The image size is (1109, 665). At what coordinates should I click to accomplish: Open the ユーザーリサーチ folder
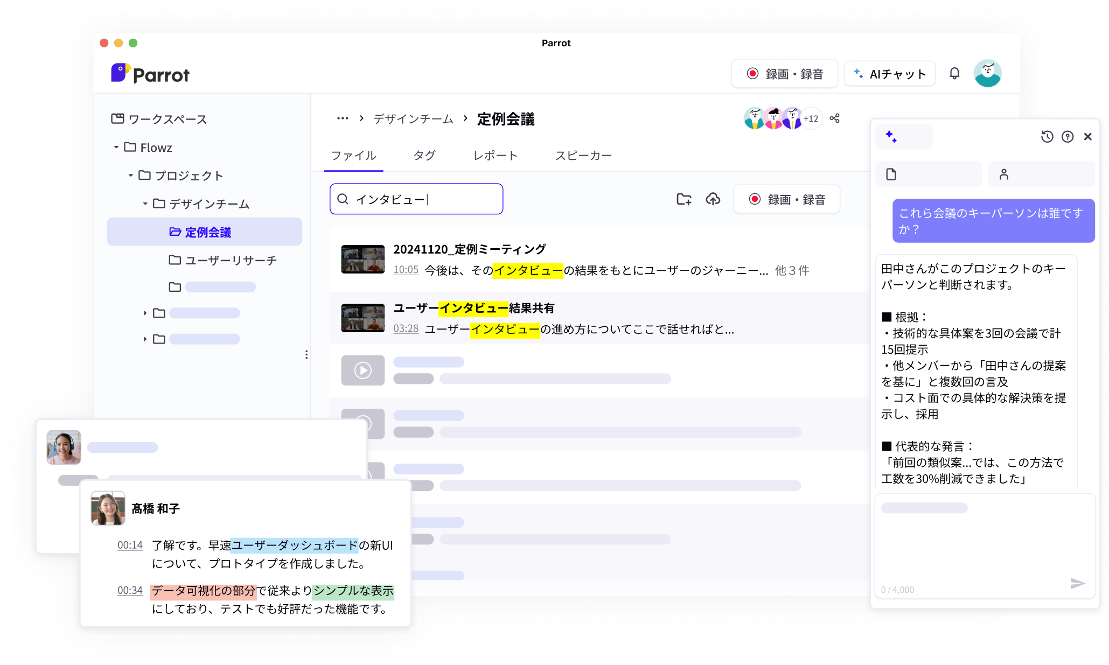tap(222, 260)
